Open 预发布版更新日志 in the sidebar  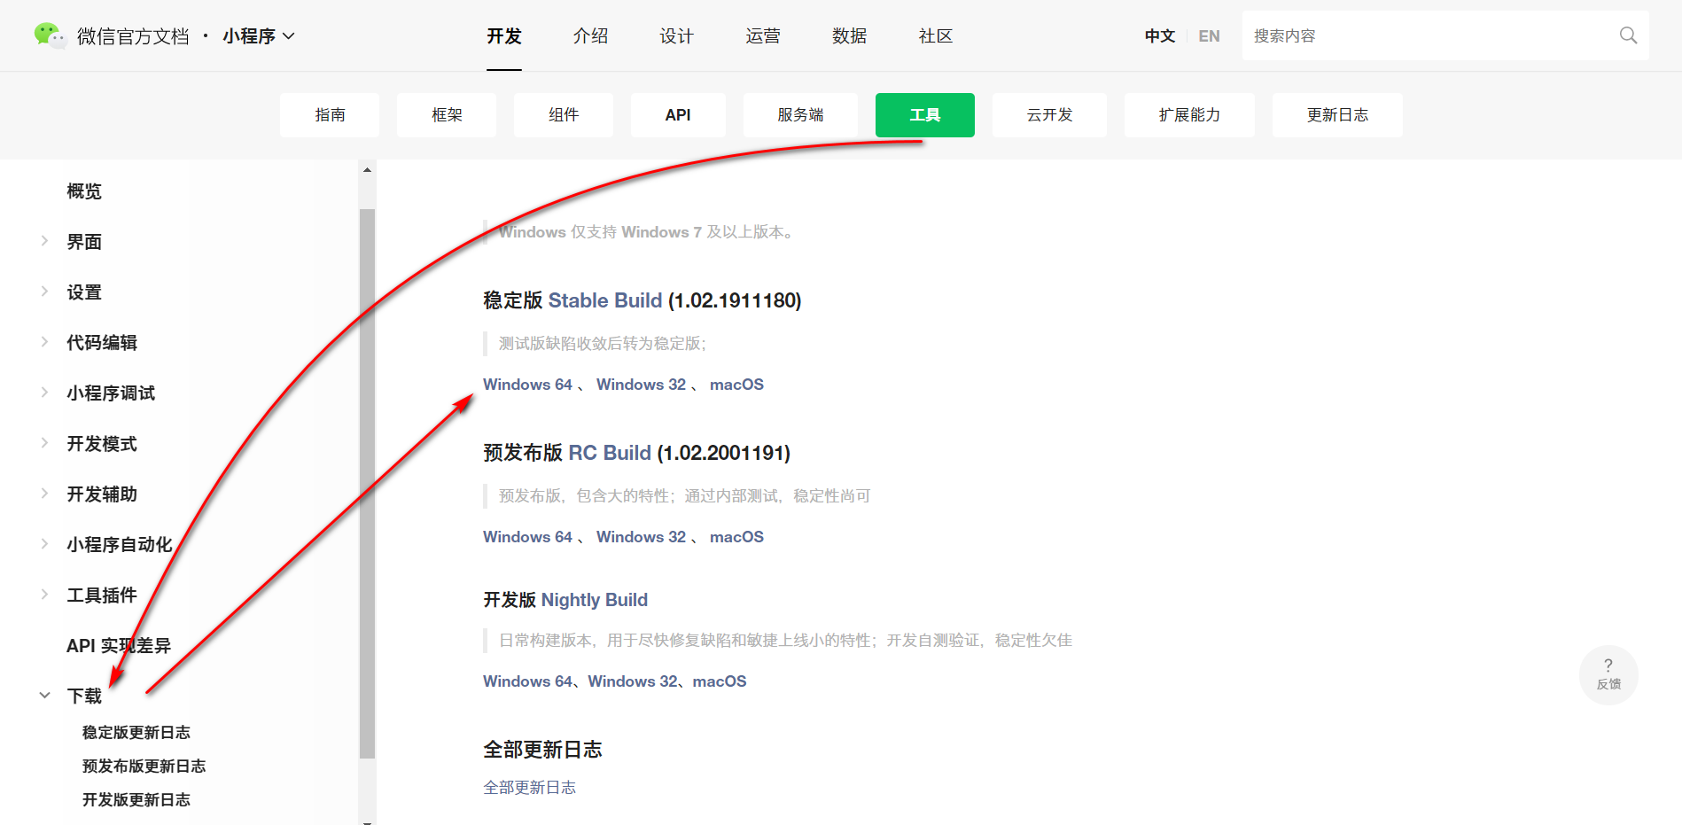pos(144,767)
